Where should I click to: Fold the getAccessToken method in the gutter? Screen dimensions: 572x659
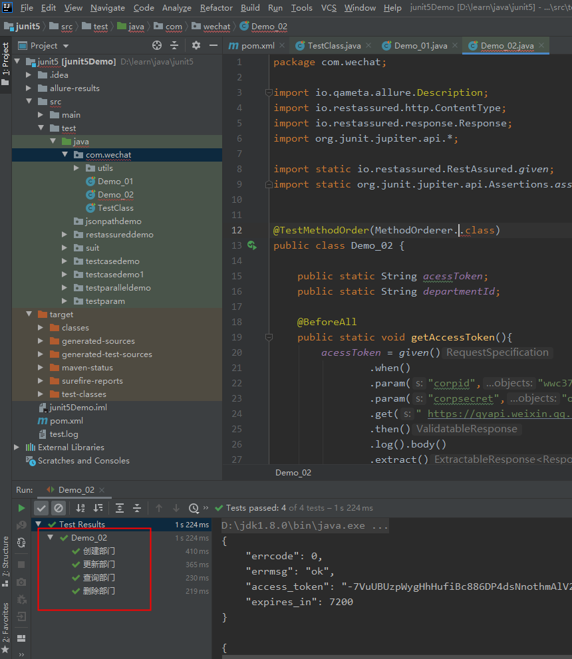[x=269, y=337]
